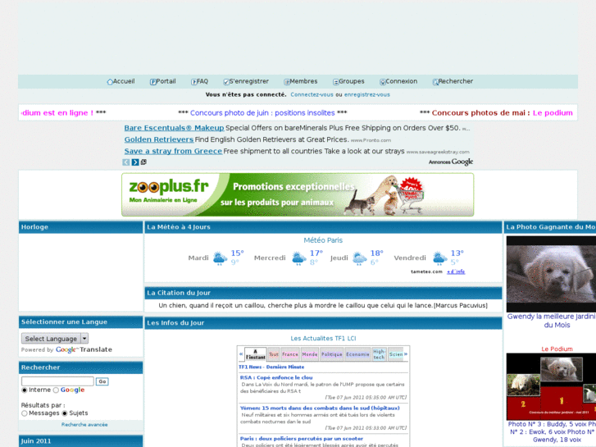Click the left « arrow of news tabs
Screen dimensions: 596x447
tap(240, 354)
